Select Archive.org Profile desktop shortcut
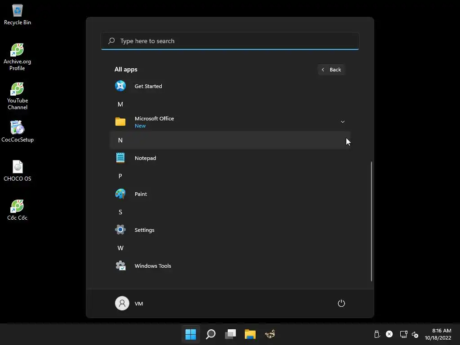This screenshot has height=345, width=460. (18, 57)
